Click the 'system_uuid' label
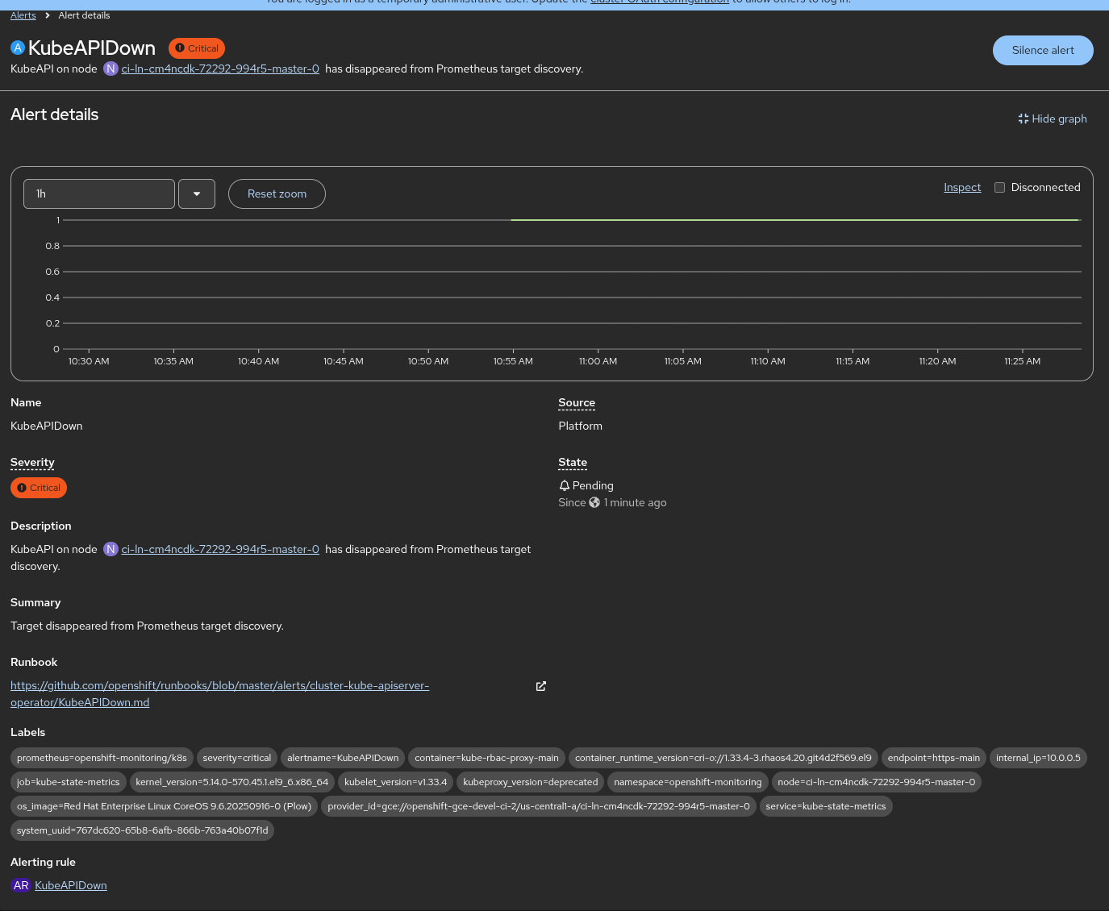The height and width of the screenshot is (911, 1109). coord(143,830)
